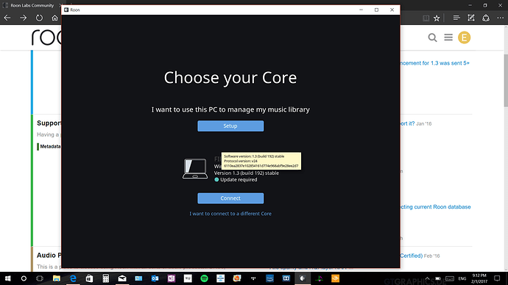Click the browser refresh button
The image size is (508, 285).
click(39, 18)
